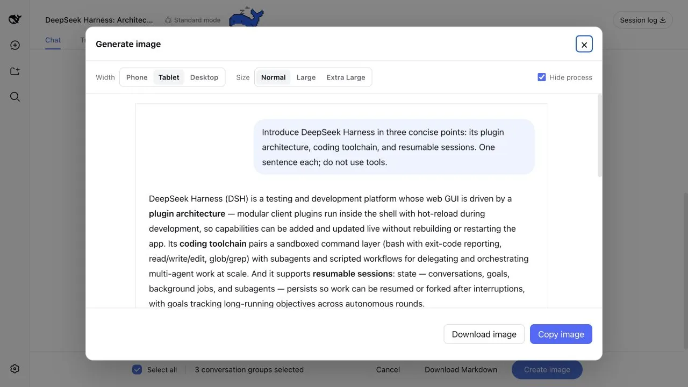
Task: Toggle the Hide process checkbox
Action: (542, 77)
